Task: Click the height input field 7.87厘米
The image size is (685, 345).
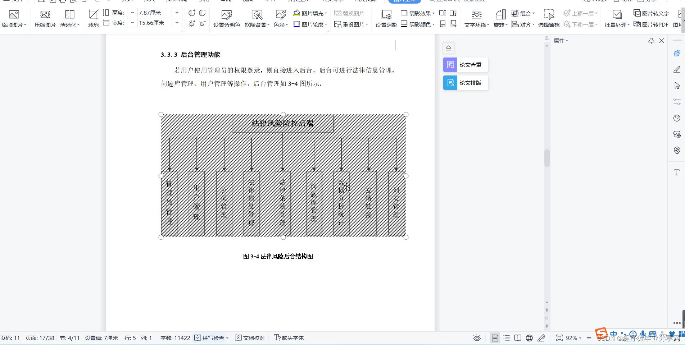Action: coord(154,13)
